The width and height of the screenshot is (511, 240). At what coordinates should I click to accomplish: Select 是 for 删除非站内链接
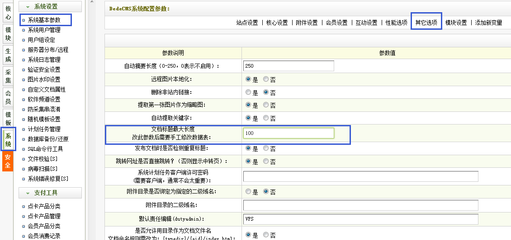(248, 92)
